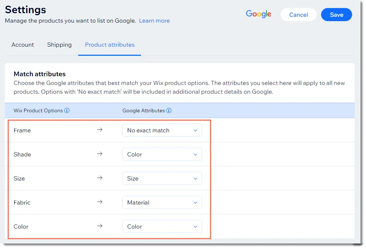This screenshot has height=249, width=366.
Task: Click the arrow icon beside Color option
Action: pos(100,226)
